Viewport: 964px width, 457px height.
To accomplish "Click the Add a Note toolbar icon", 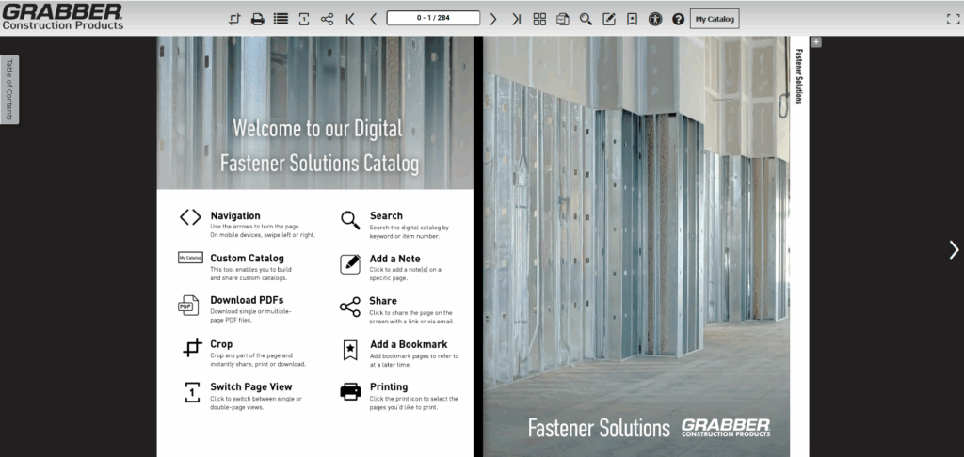I will point(609,19).
